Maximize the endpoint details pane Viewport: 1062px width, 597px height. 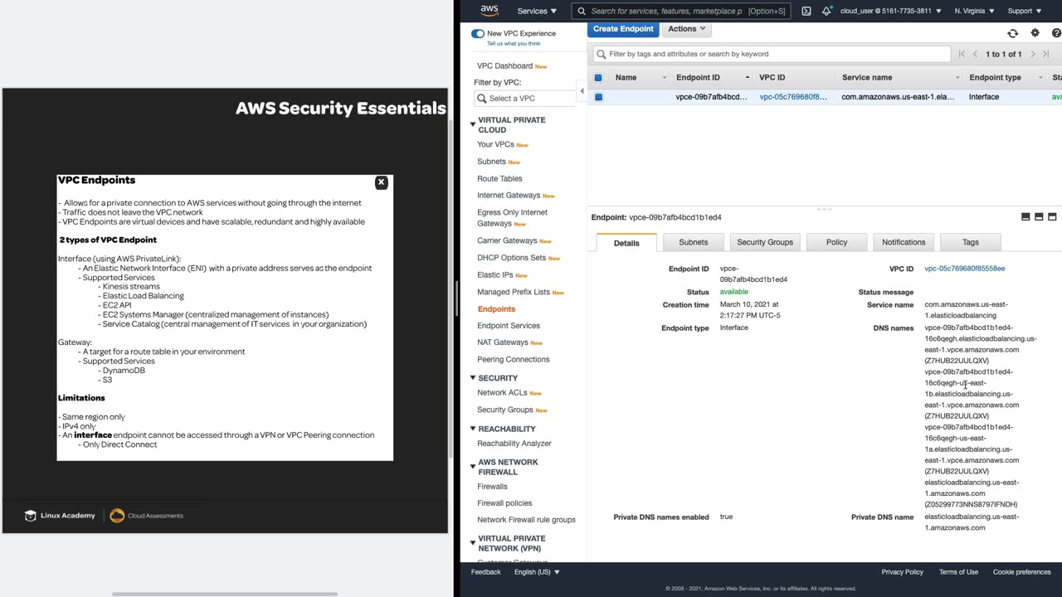(x=1052, y=217)
